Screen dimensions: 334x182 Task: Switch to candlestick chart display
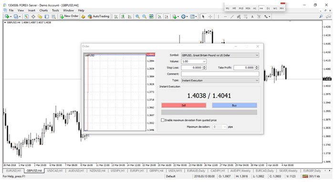(x=123, y=16)
